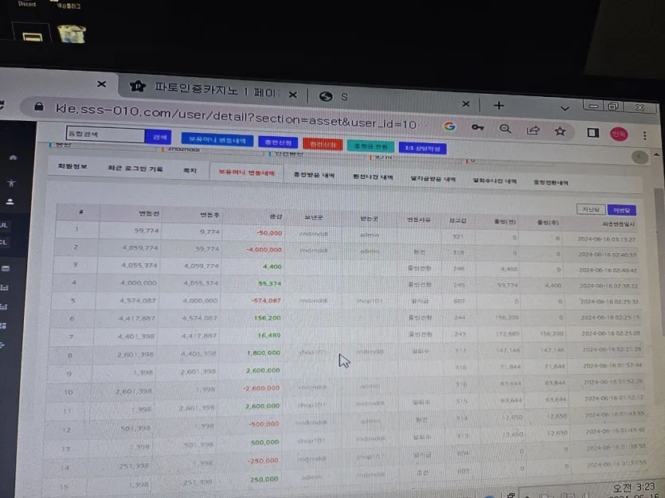Click the list layout icon in sidebar
665x498 pixels.
point(3,325)
